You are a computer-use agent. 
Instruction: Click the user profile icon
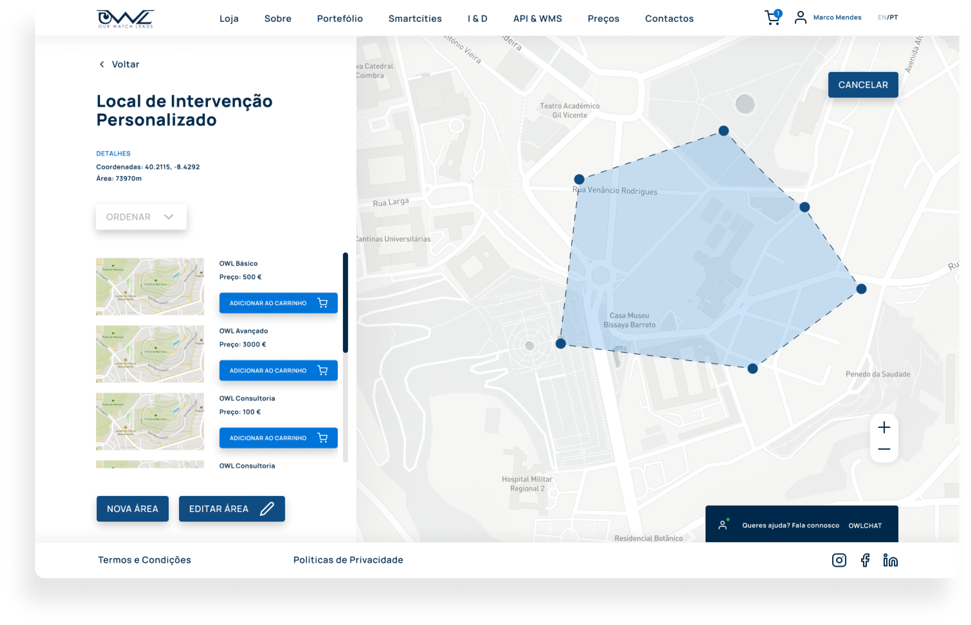[800, 18]
